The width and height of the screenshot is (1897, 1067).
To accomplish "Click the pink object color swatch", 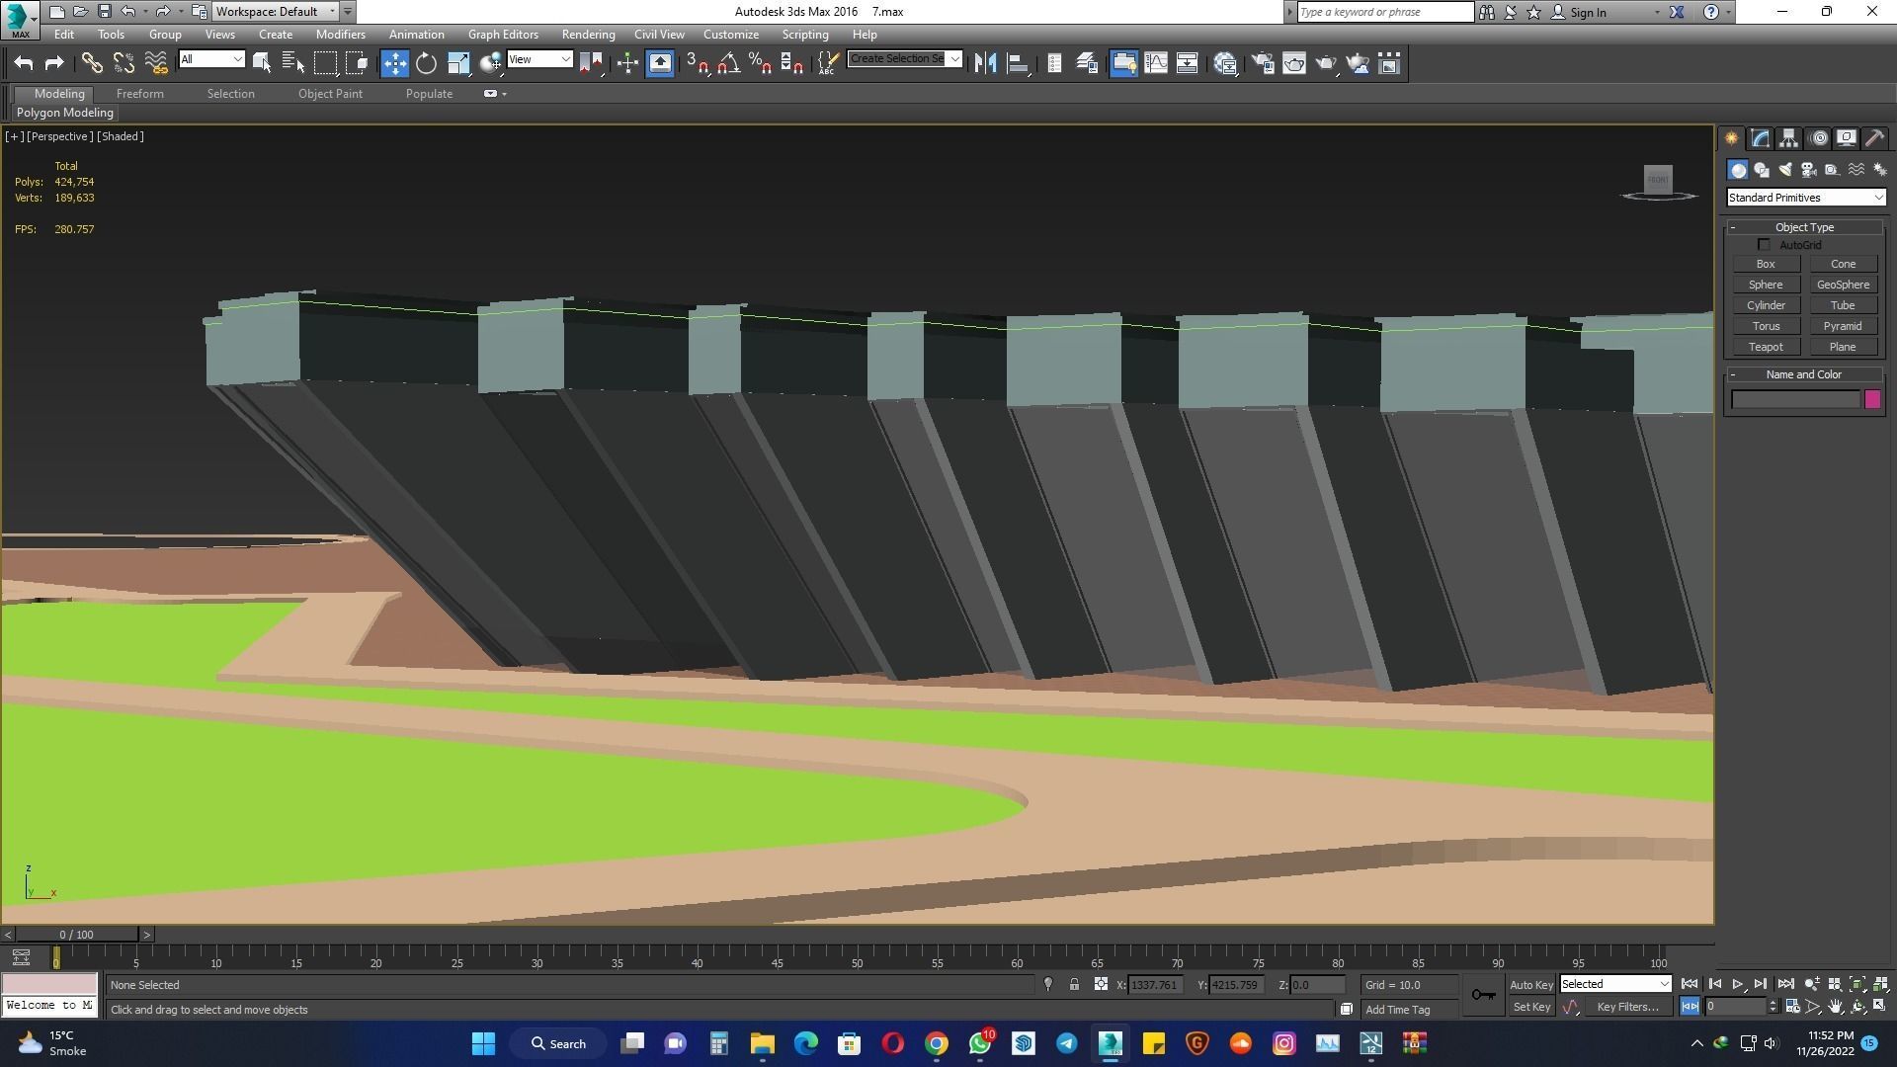I will pos(1872,400).
